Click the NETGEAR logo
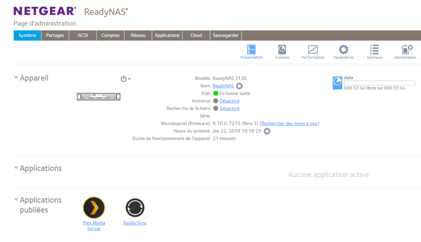 point(45,11)
